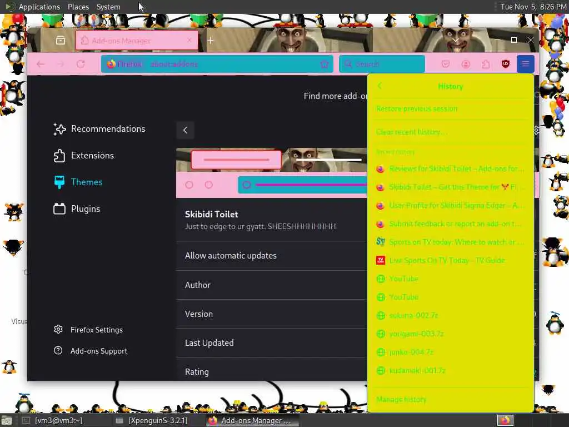Toggle the hamburger application menu
Screen dimensions: 569x427
525,64
